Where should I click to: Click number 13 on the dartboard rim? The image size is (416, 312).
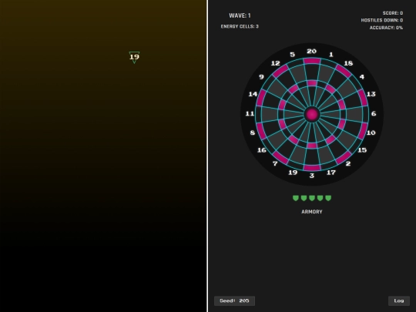(x=371, y=94)
